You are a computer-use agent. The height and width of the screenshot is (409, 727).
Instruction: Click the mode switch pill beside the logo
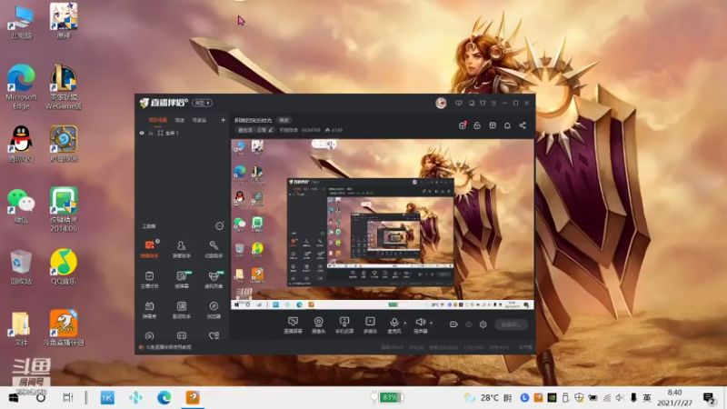click(202, 103)
